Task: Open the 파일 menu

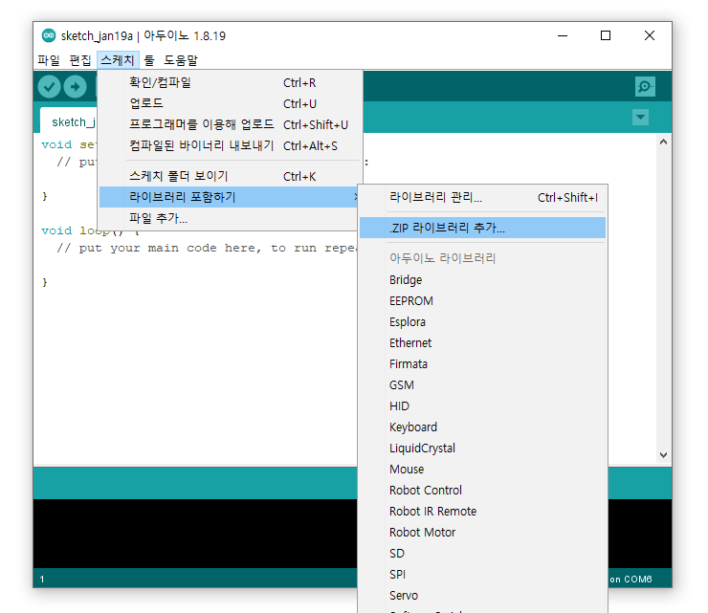Action: pos(49,60)
